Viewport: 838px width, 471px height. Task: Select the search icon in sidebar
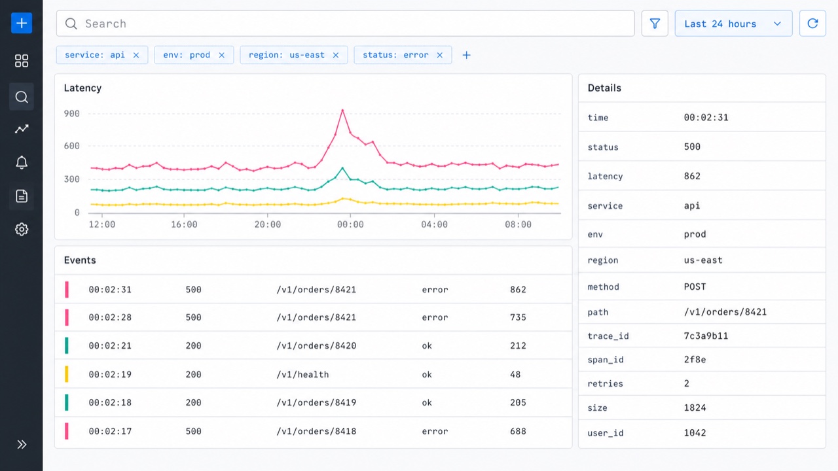point(22,97)
